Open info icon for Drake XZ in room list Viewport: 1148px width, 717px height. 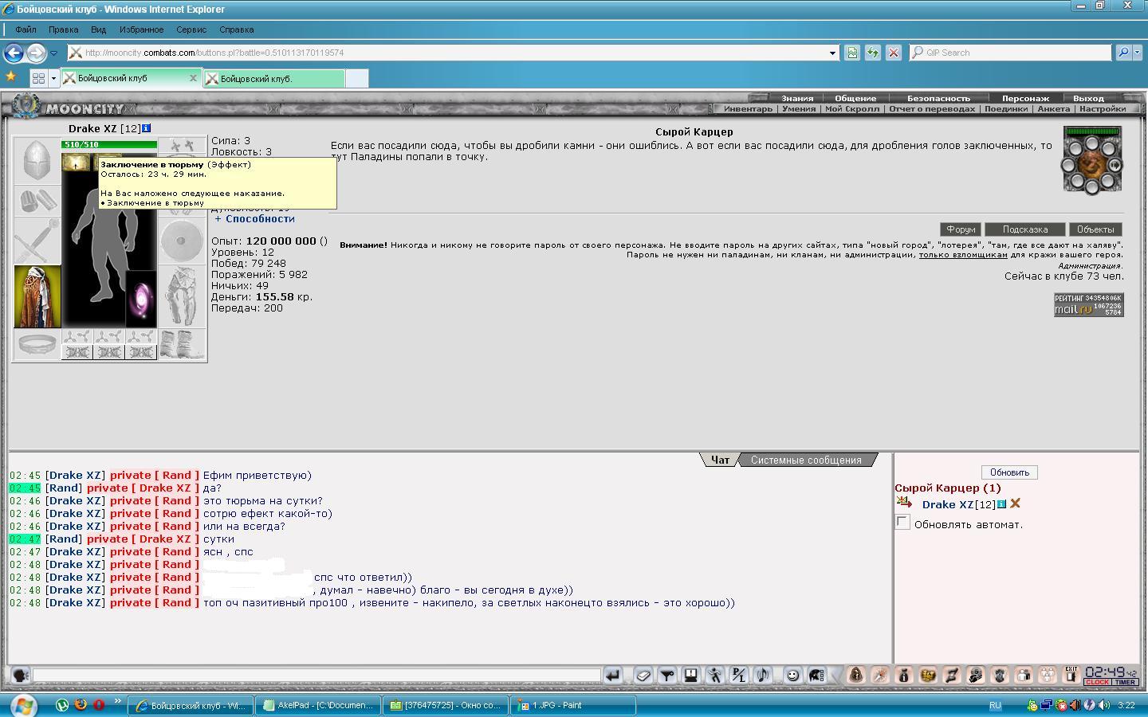tap(1002, 504)
